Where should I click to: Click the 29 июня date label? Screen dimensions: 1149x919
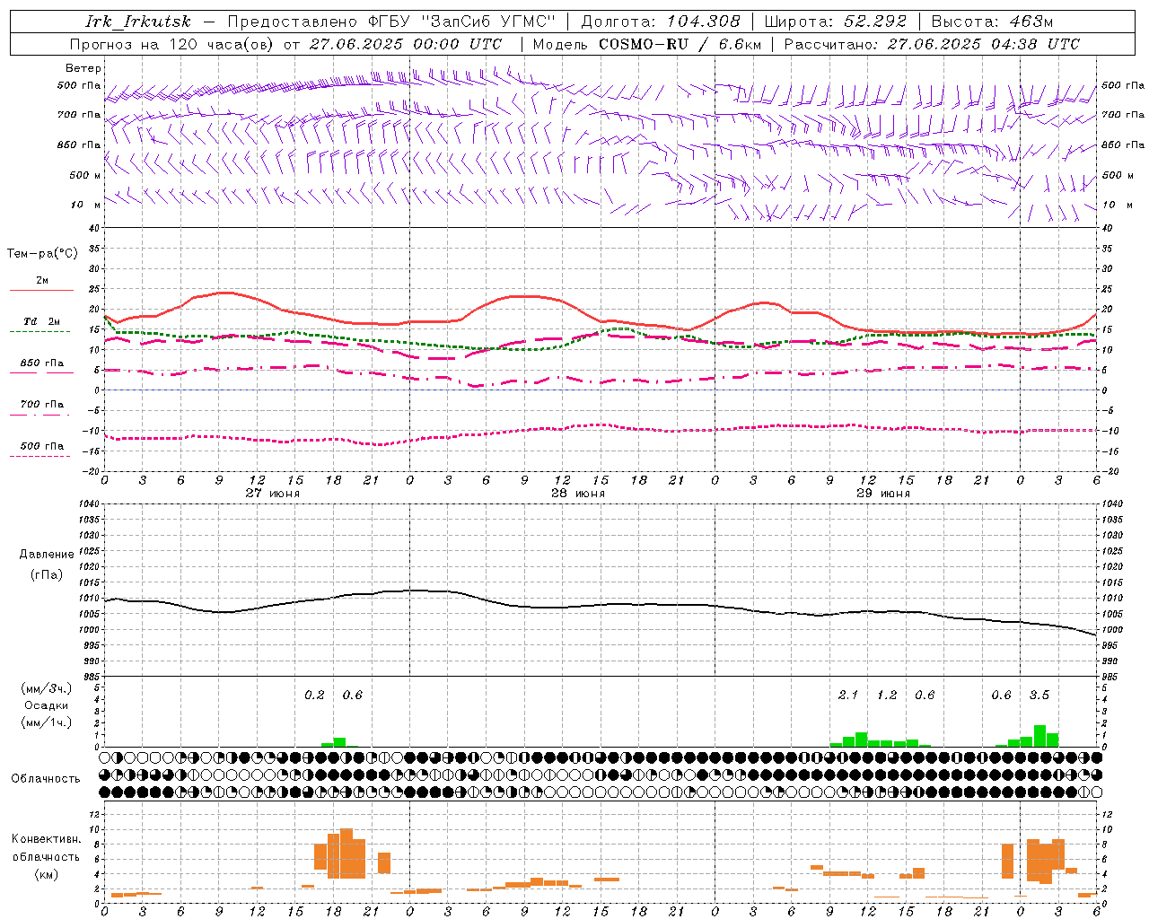(x=883, y=494)
